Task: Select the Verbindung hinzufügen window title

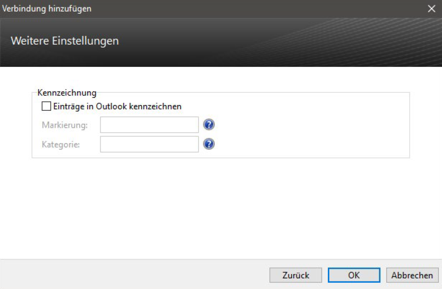Action: point(47,8)
